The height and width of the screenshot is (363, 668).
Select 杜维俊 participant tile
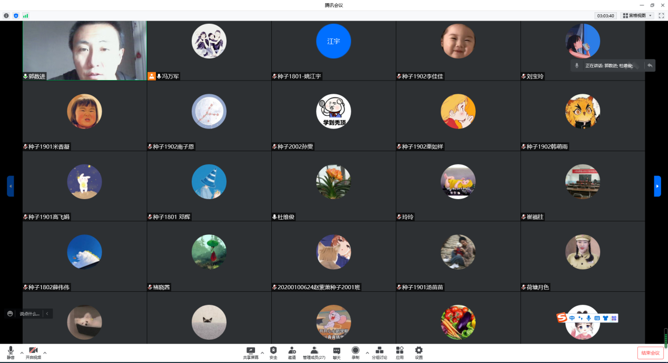click(x=333, y=186)
